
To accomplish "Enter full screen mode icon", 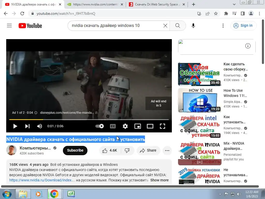I will point(163,126).
